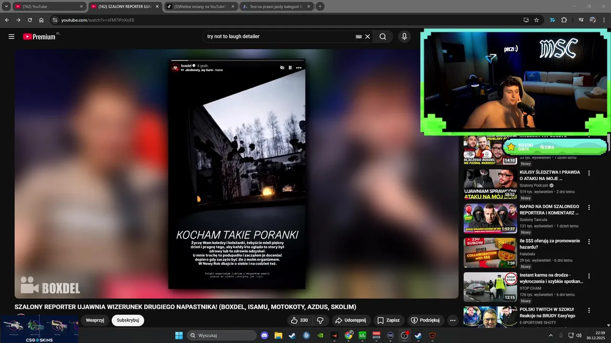Image resolution: width=611 pixels, height=343 pixels.
Task: Expand the tab search dropdown arrow
Action: click(x=6, y=7)
